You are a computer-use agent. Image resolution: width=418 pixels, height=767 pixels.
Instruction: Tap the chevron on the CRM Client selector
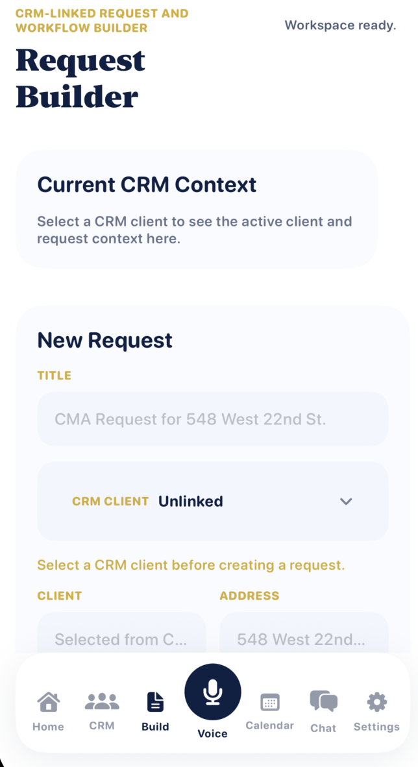click(x=346, y=501)
